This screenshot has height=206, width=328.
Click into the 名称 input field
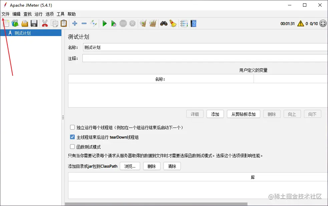click(206, 47)
